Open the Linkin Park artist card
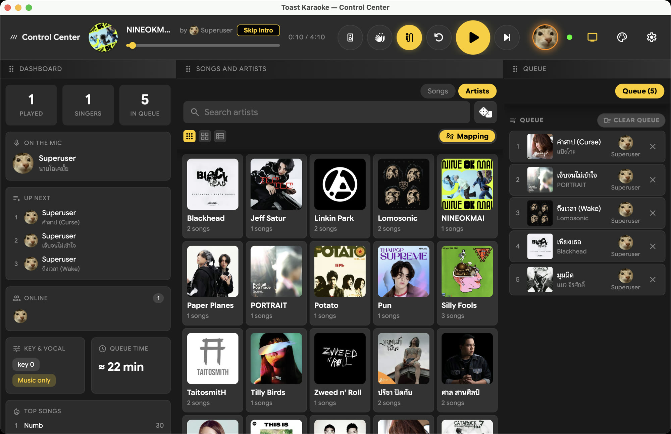Viewport: 671px width, 434px height. [340, 196]
